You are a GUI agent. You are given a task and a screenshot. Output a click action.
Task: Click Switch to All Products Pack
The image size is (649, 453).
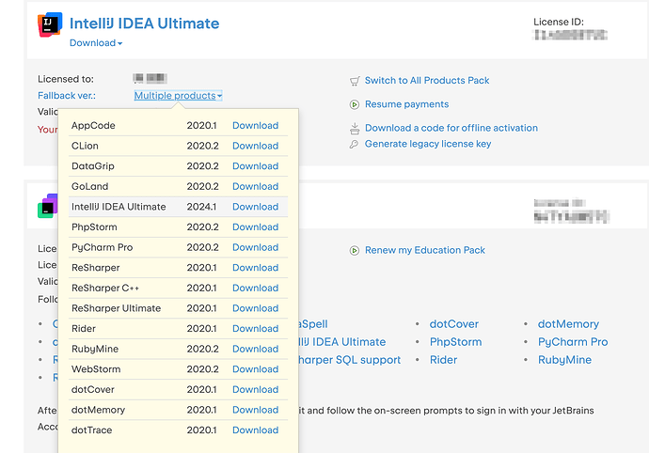[x=427, y=80]
